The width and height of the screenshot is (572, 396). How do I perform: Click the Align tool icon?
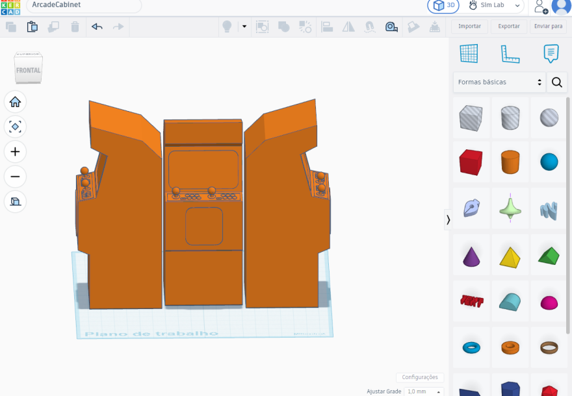327,27
